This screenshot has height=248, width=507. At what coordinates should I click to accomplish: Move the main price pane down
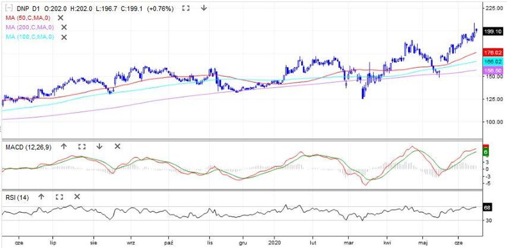point(204,8)
